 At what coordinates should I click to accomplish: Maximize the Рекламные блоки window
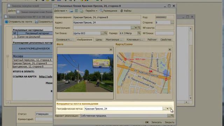click(x=169, y=6)
